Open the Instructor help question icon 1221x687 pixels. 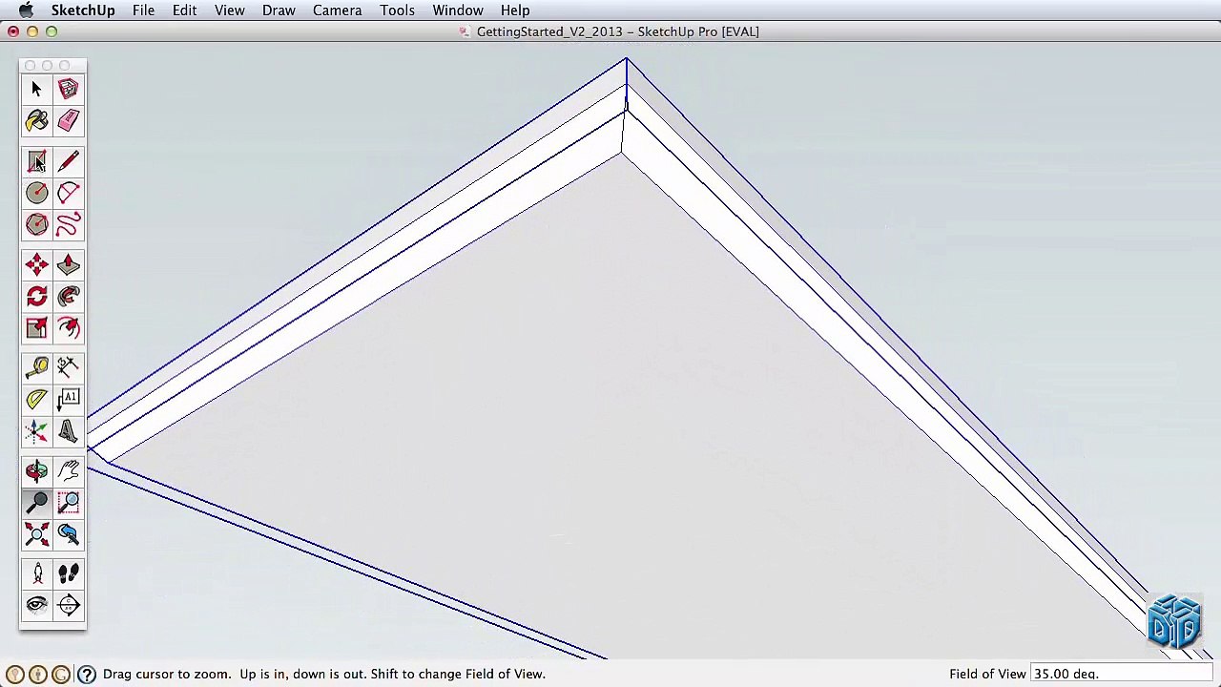(86, 675)
